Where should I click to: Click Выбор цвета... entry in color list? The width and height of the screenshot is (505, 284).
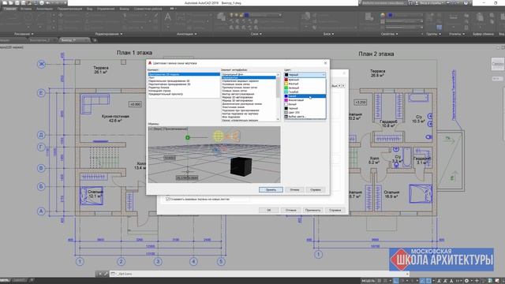click(305, 117)
